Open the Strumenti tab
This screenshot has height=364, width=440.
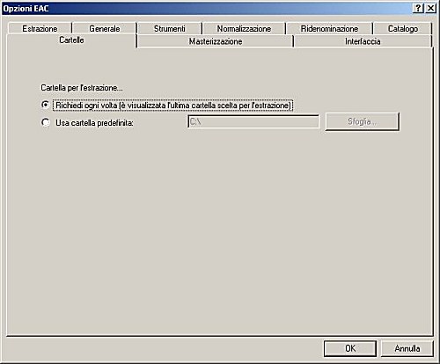point(170,29)
